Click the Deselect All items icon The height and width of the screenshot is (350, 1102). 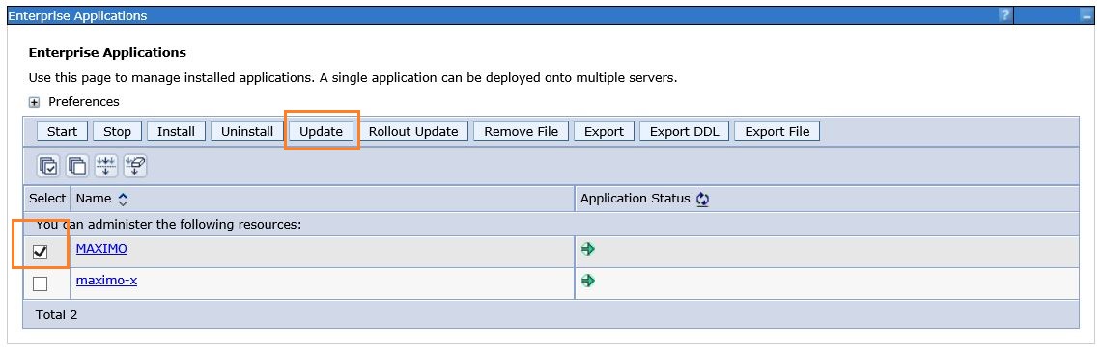point(77,166)
